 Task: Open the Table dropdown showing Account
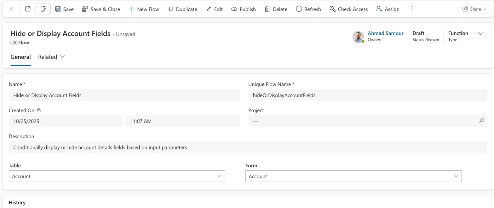(117, 176)
